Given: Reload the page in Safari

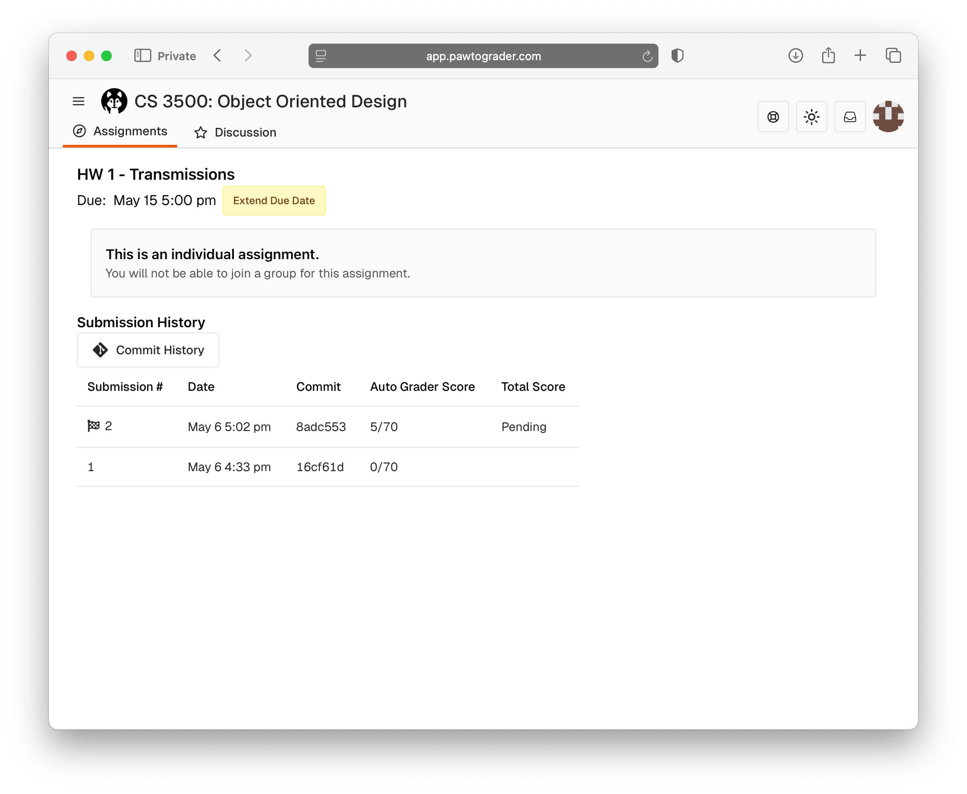Looking at the screenshot, I should [x=647, y=56].
